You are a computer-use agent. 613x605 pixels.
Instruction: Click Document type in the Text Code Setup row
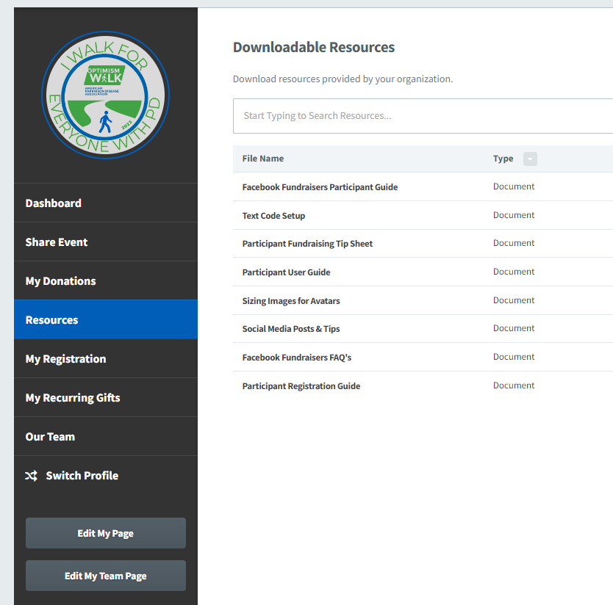(x=514, y=215)
